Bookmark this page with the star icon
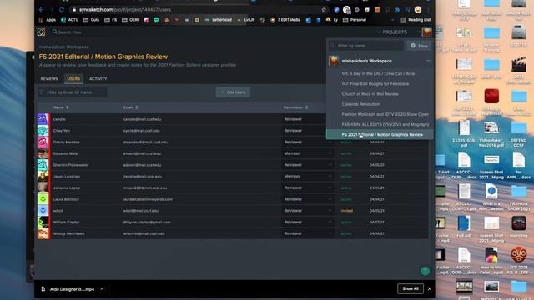The height and width of the screenshot is (300, 534). 324,10
